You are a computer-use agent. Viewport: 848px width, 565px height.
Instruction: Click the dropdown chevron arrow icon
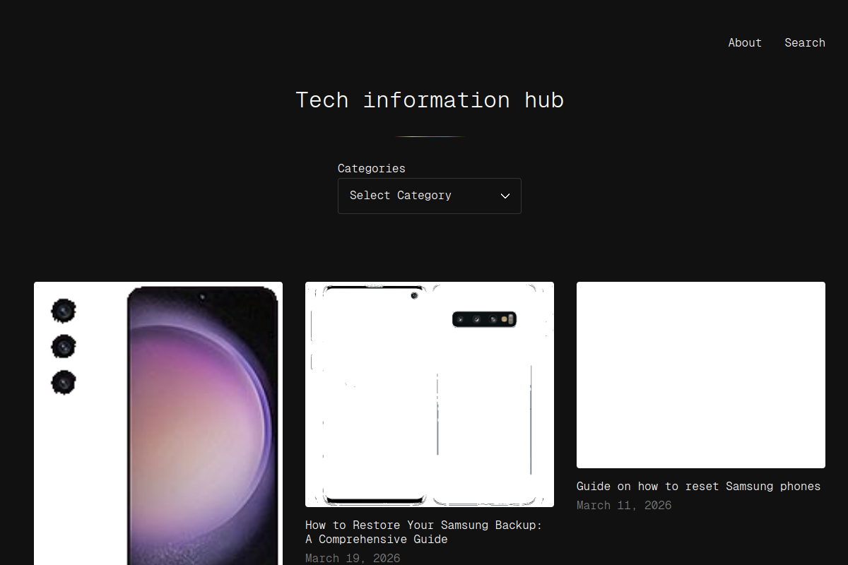(x=505, y=196)
